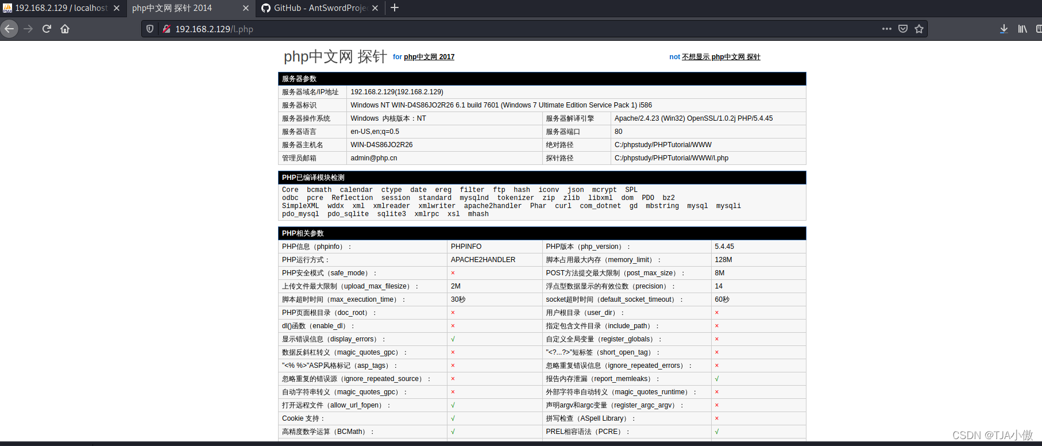Screen dimensions: 1042x446
Task: Open the php中文网 2017 link
Action: pyautogui.click(x=429, y=57)
